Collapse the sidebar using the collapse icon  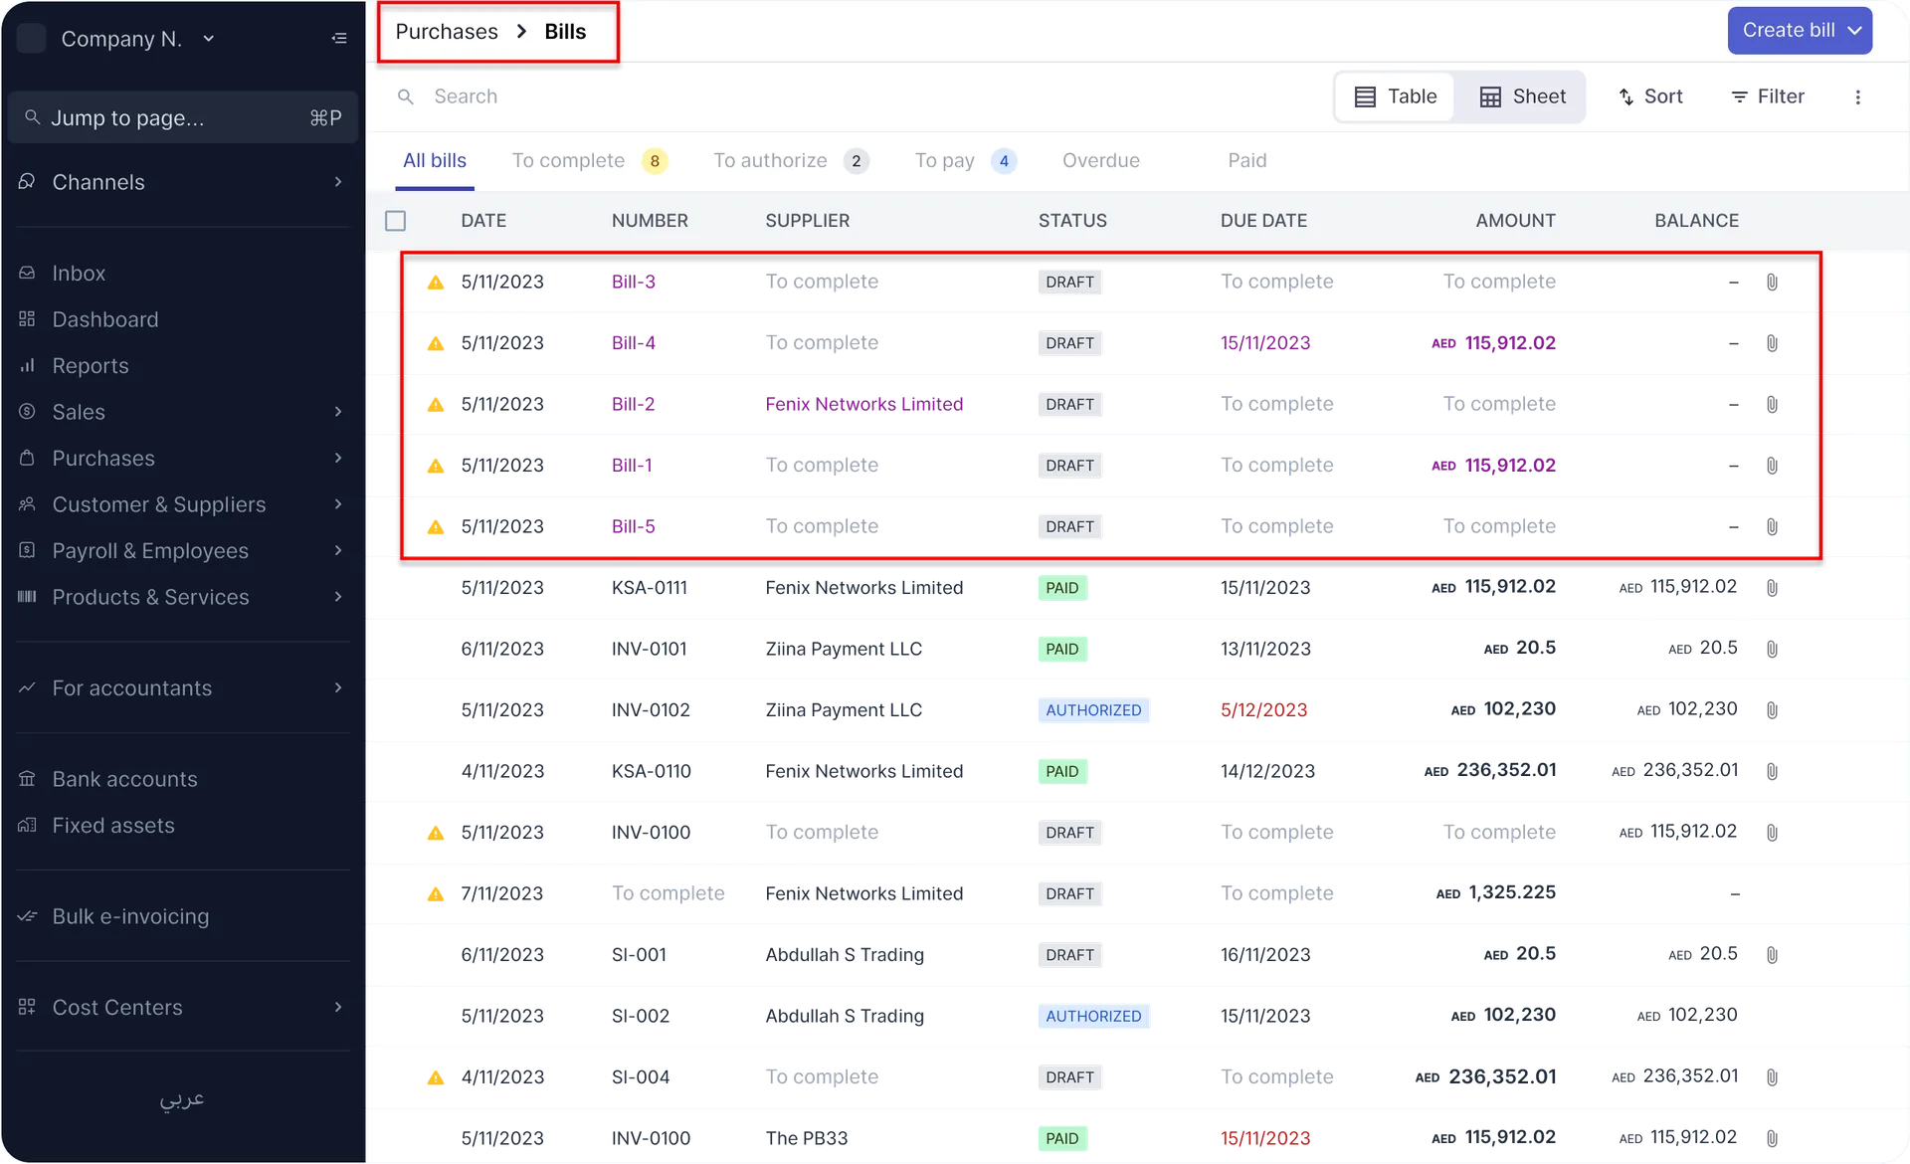coord(338,38)
